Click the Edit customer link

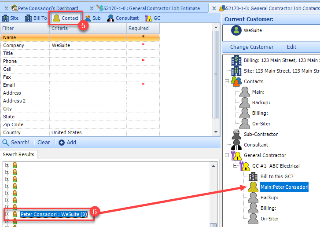291,47
